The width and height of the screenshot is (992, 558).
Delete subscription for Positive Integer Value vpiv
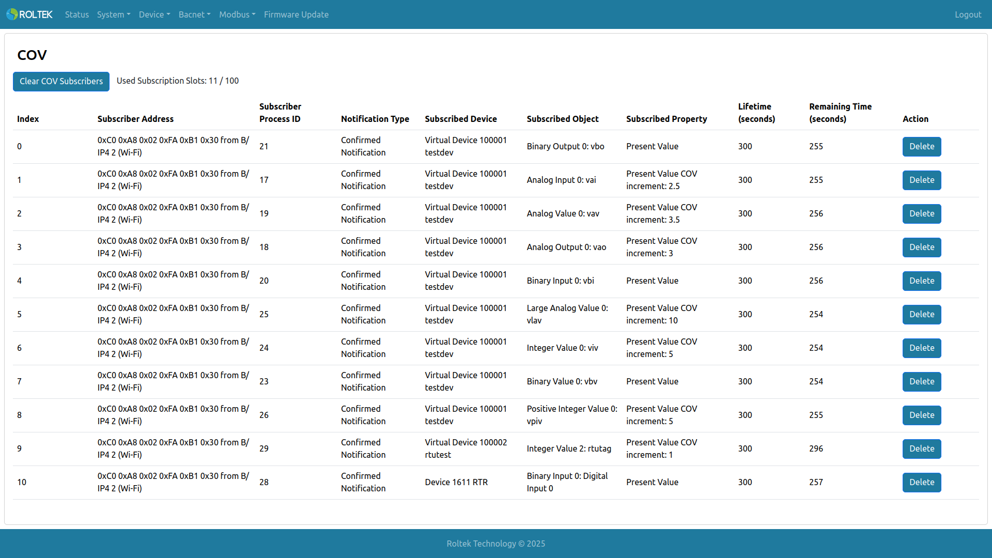pyautogui.click(x=922, y=415)
